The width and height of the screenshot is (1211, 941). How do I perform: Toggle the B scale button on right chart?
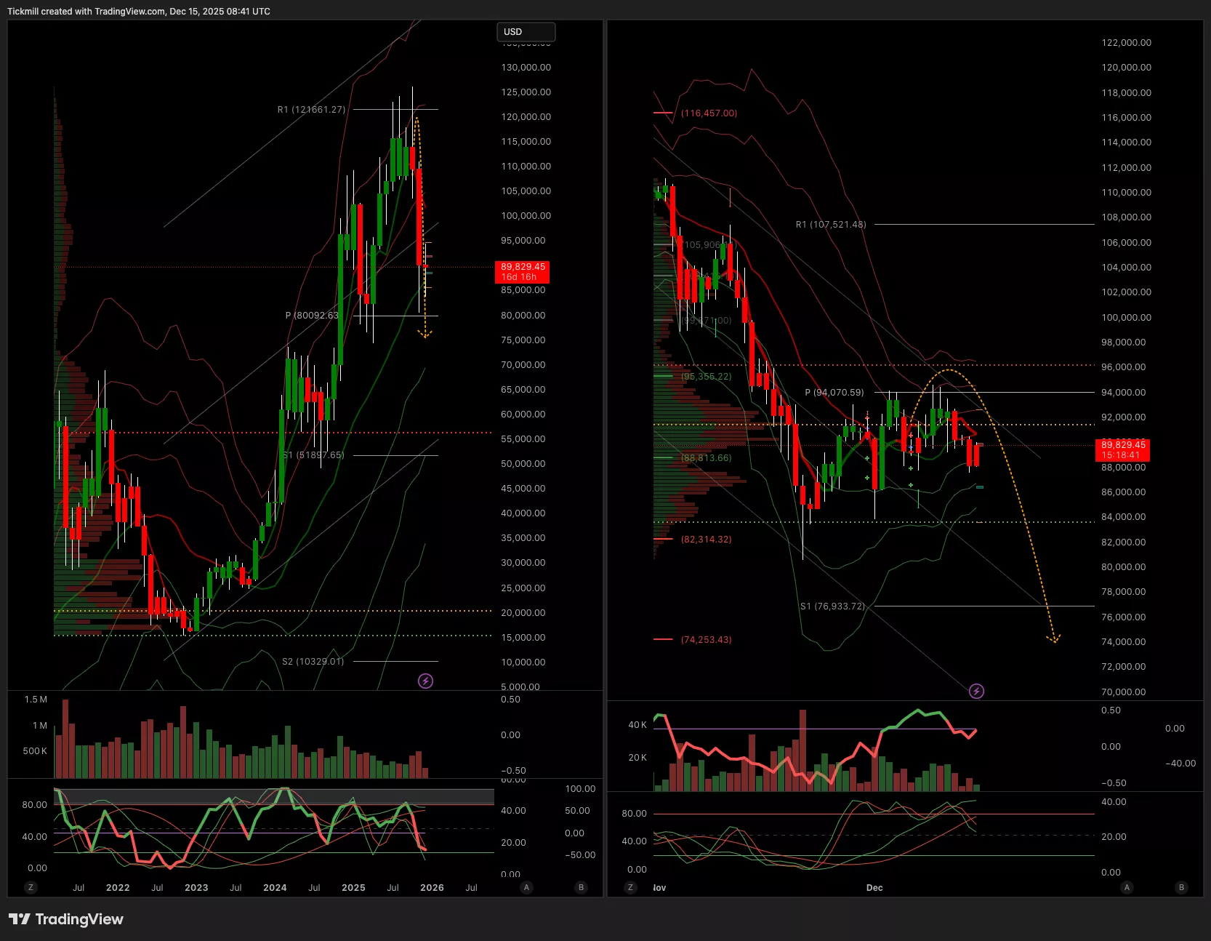tap(1181, 887)
